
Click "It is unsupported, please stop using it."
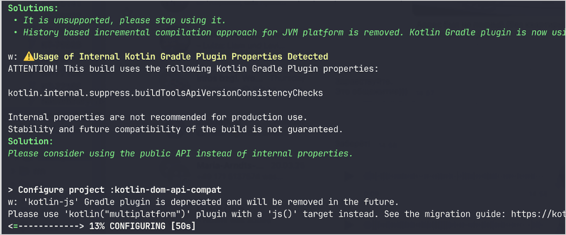(x=124, y=20)
